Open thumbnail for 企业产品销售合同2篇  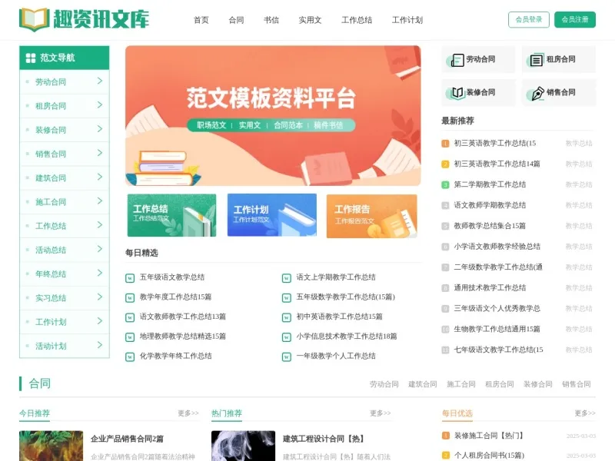tap(51, 446)
